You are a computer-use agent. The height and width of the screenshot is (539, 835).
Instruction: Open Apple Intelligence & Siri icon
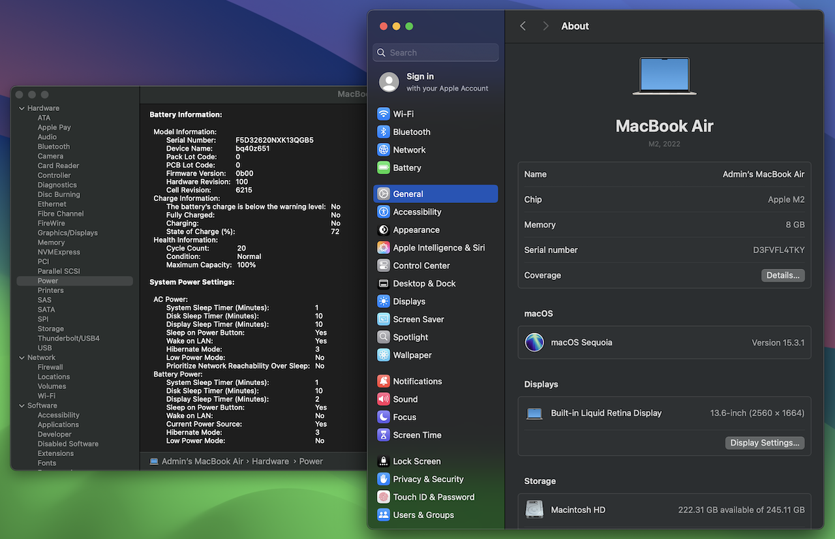pos(384,248)
